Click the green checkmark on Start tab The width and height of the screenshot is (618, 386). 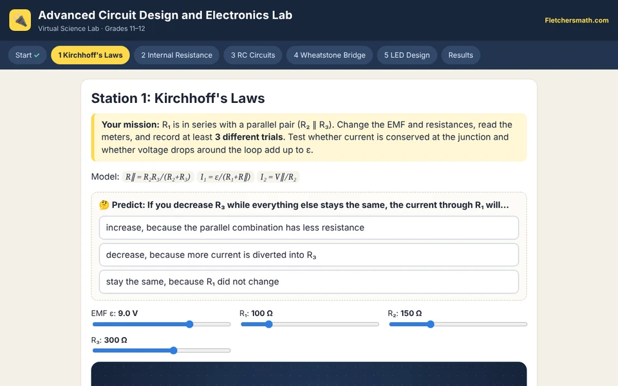[37, 55]
